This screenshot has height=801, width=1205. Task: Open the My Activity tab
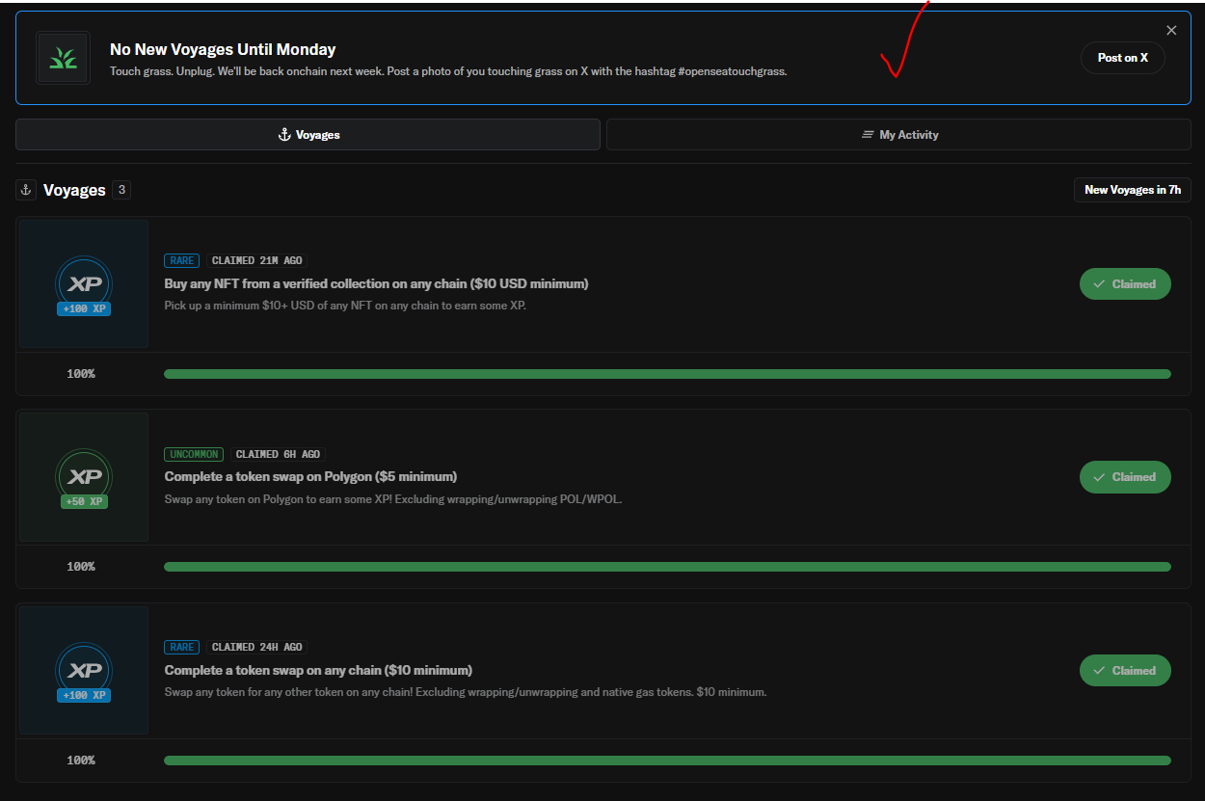click(898, 135)
